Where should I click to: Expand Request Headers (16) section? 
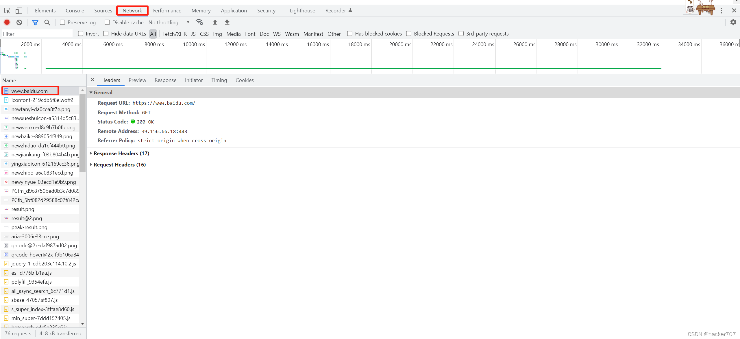pyautogui.click(x=119, y=165)
